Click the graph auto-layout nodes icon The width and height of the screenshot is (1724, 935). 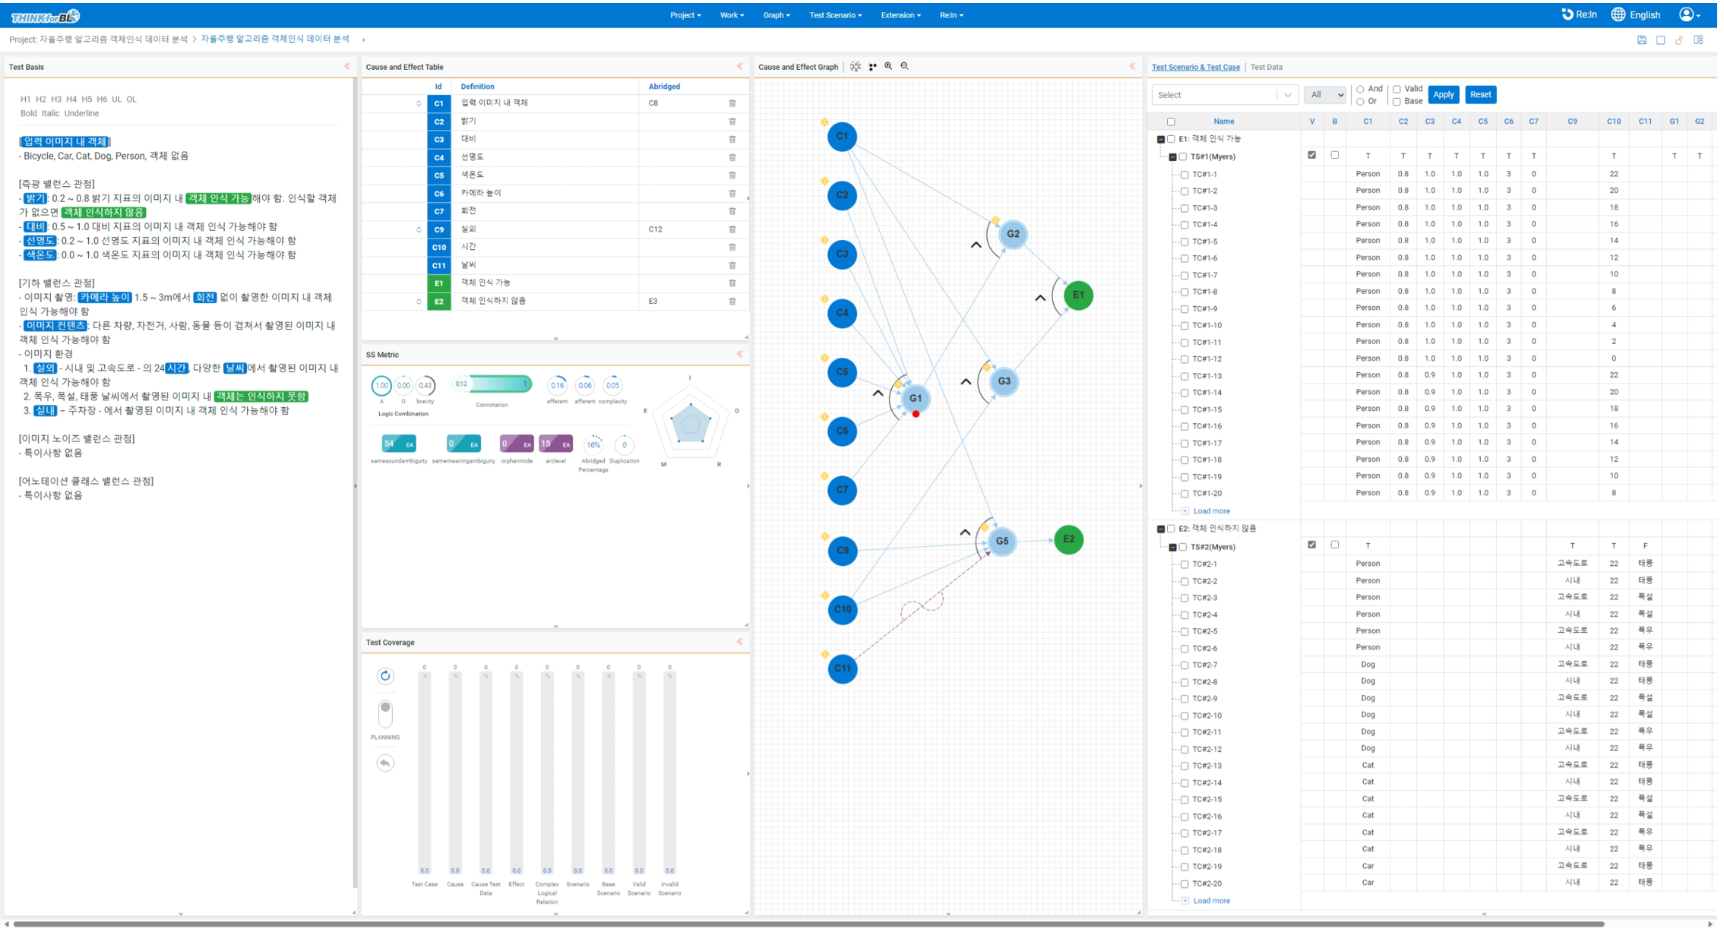point(872,67)
